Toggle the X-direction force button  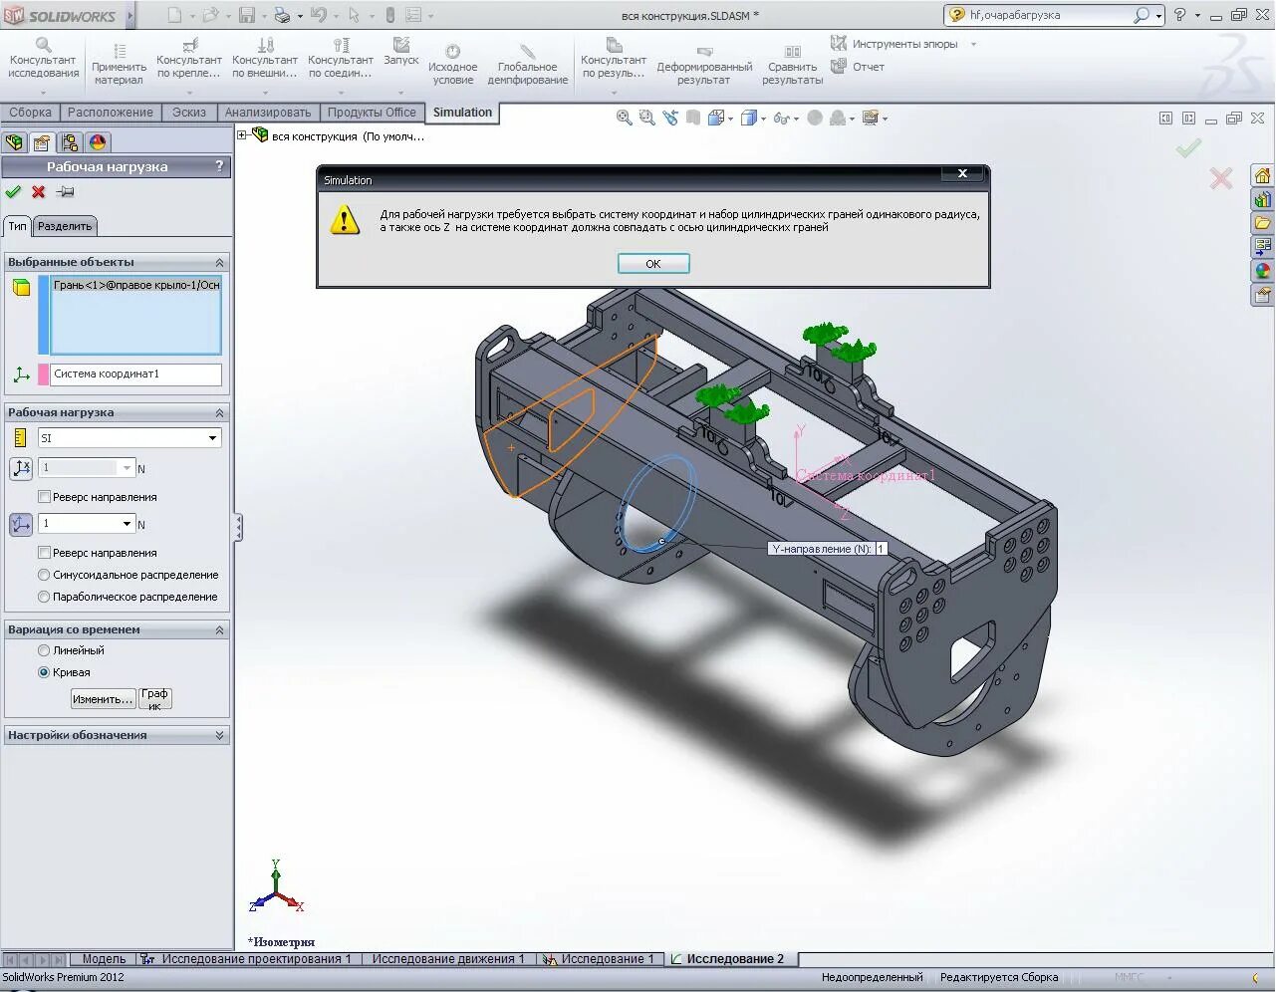click(21, 468)
